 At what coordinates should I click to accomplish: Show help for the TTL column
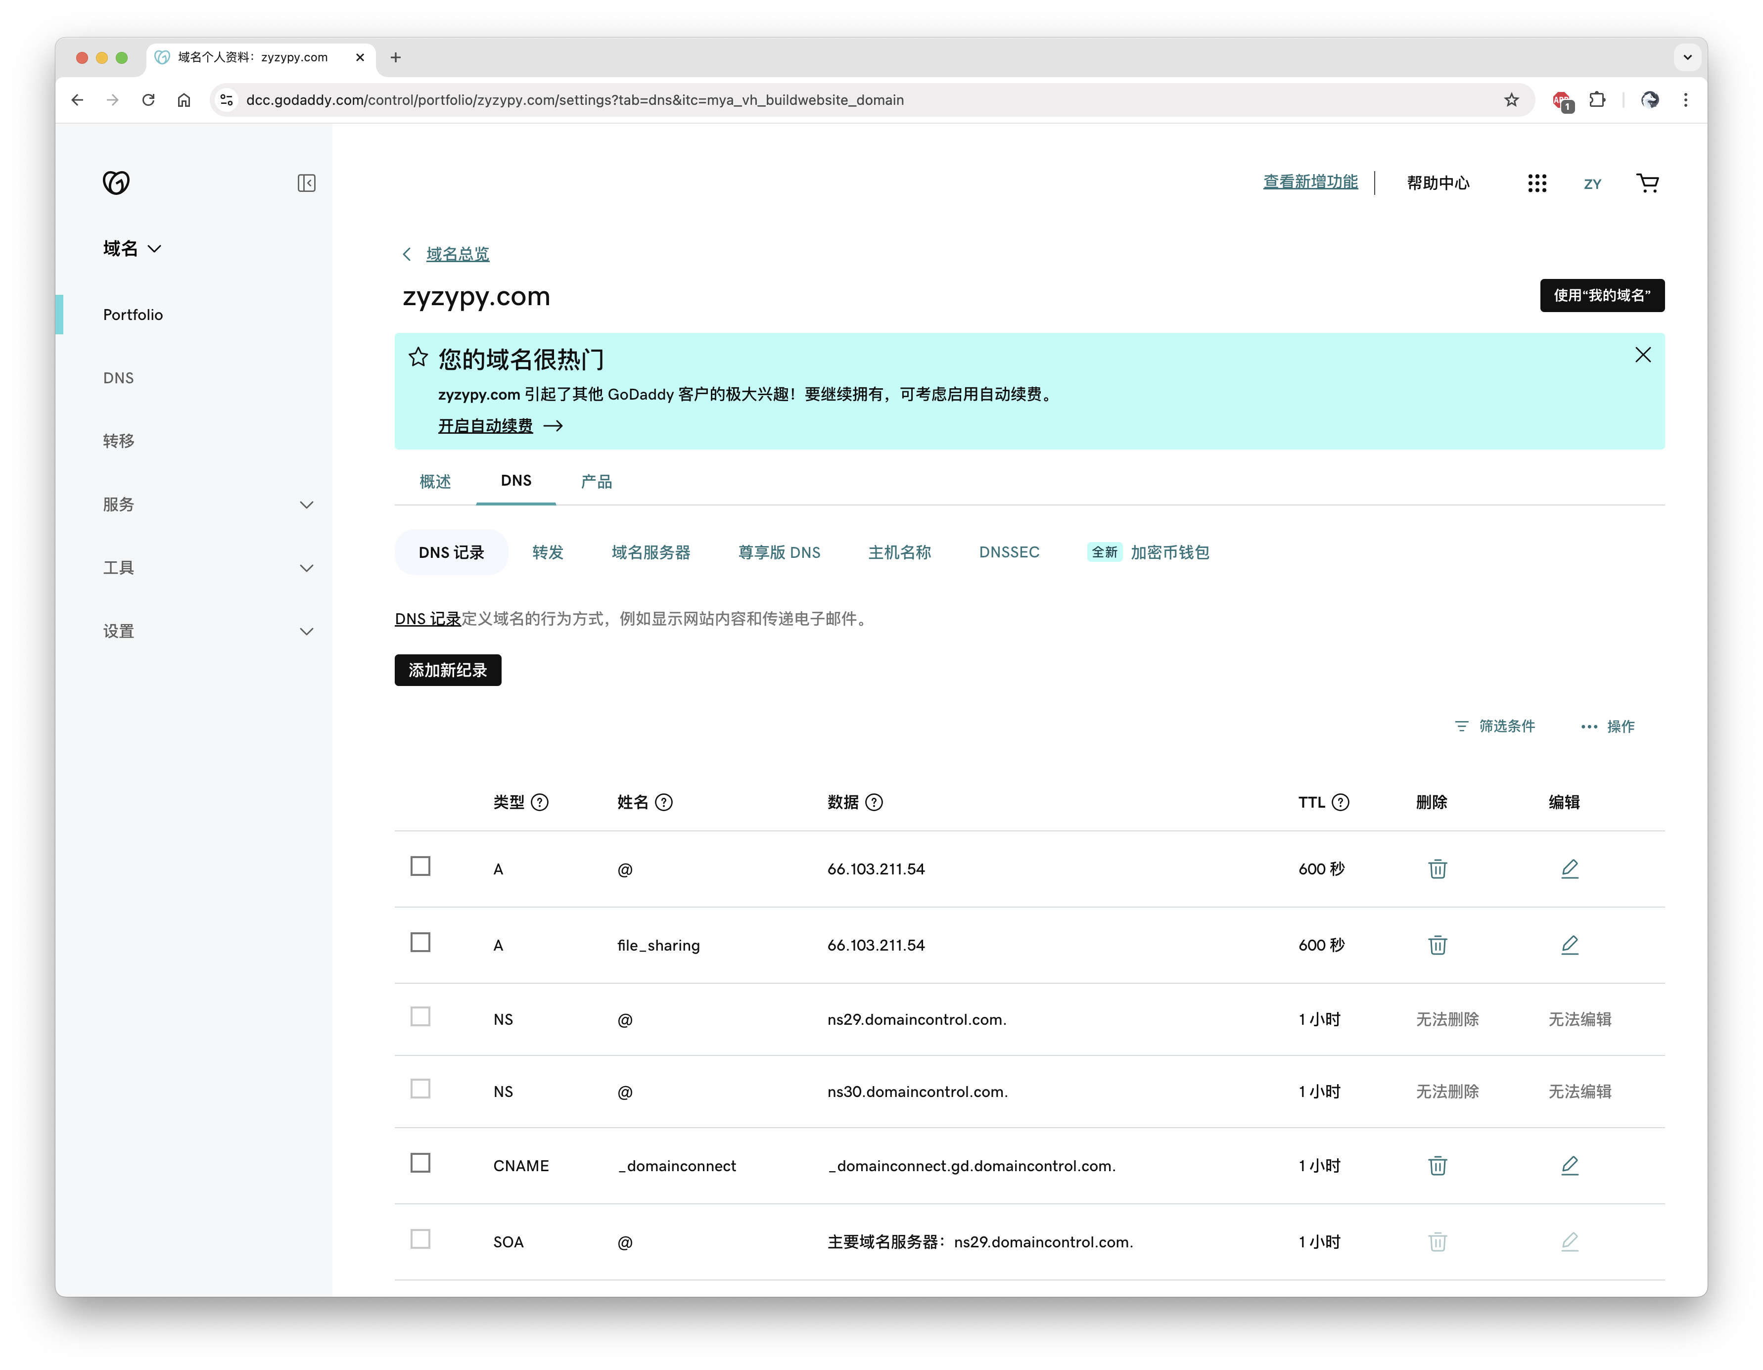click(1340, 802)
